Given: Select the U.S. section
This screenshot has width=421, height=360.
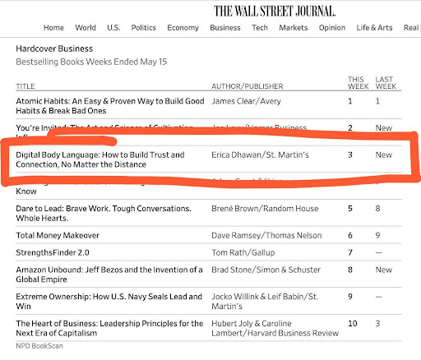Looking at the screenshot, I should pyautogui.click(x=113, y=28).
